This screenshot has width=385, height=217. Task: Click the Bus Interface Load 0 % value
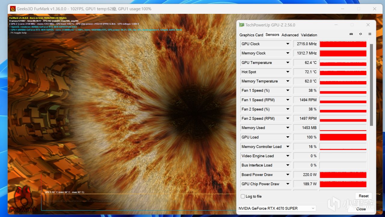(x=306, y=165)
